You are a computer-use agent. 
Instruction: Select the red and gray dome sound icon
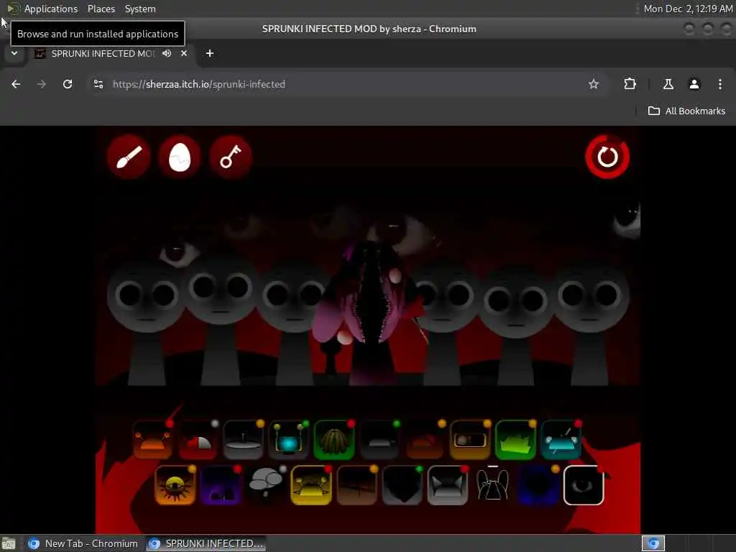coord(198,440)
